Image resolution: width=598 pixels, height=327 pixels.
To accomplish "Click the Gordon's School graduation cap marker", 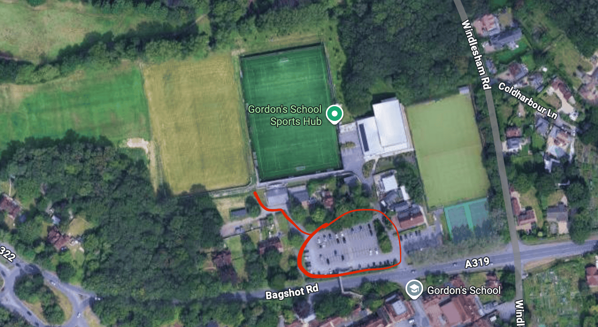I will [414, 290].
